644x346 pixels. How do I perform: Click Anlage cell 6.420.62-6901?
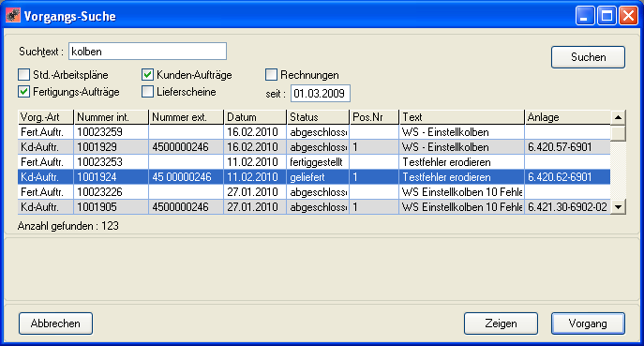point(567,177)
